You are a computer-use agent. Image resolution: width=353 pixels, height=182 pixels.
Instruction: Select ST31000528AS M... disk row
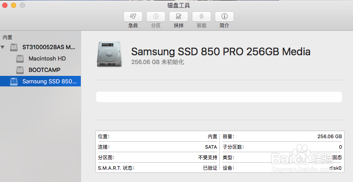click(40, 47)
